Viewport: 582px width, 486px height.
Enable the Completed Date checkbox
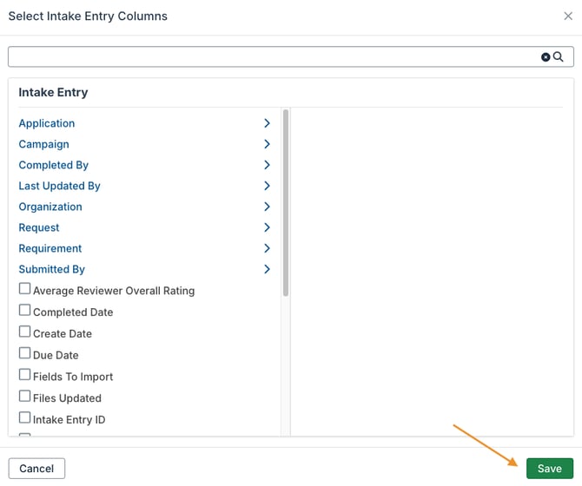(x=25, y=311)
